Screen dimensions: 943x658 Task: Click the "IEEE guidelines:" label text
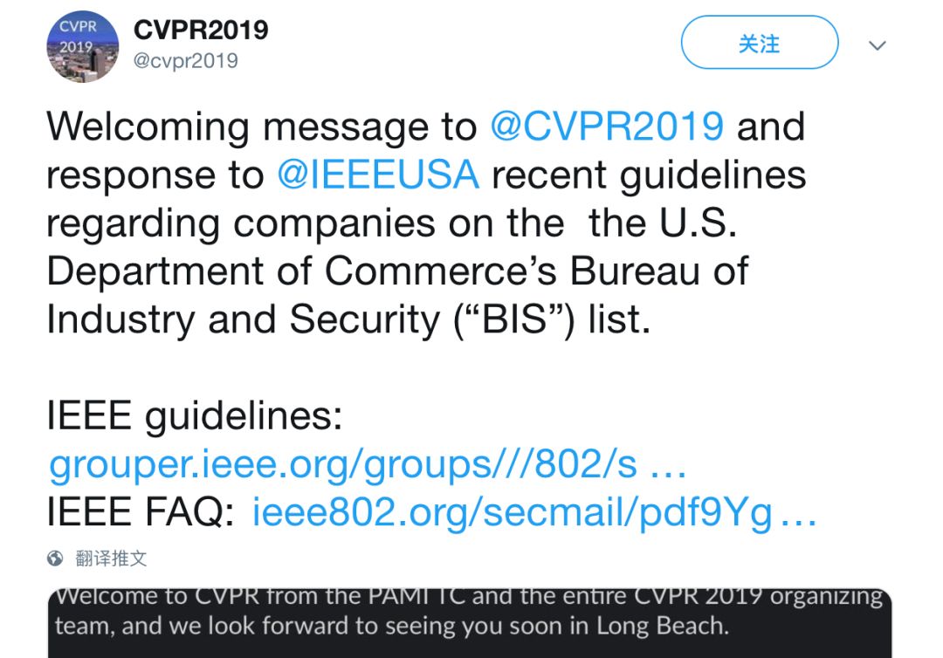(194, 417)
